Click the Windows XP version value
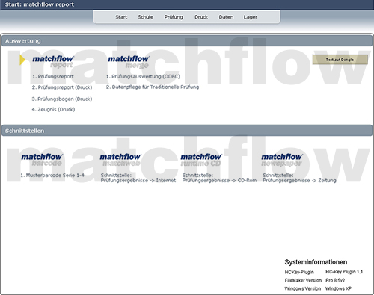Viewport: 374px width, 295px height. click(338, 288)
